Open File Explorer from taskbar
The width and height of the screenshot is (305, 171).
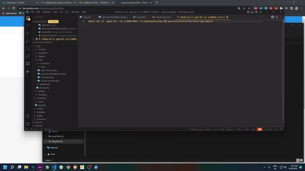pos(26,167)
